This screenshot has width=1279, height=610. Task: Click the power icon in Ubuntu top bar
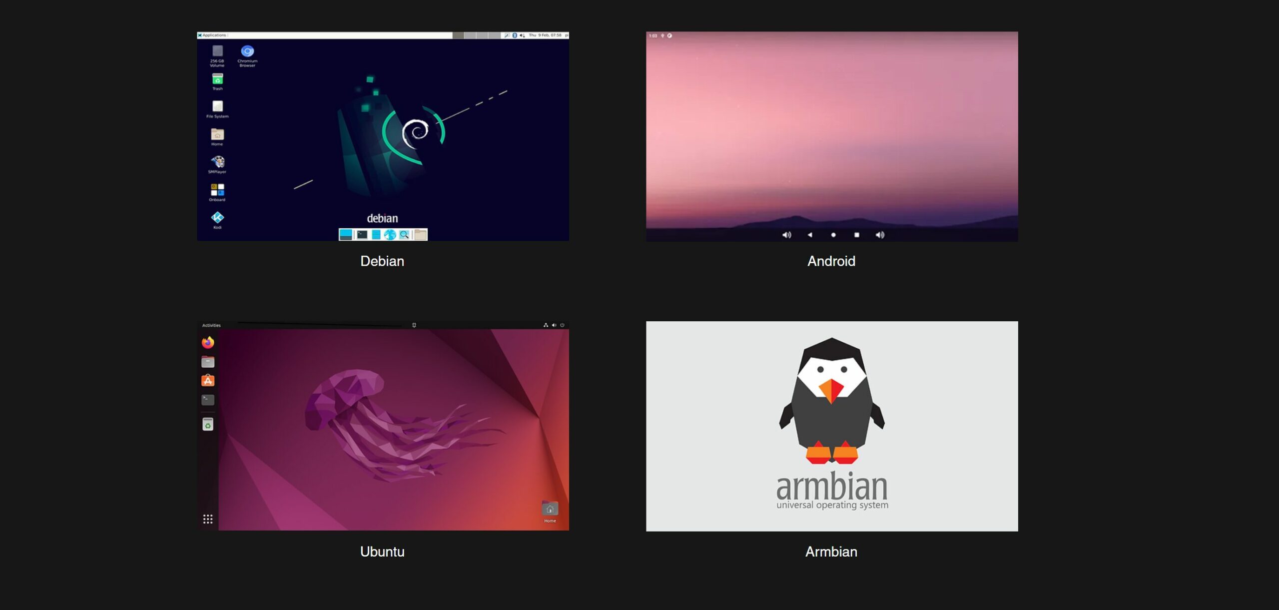coord(562,325)
